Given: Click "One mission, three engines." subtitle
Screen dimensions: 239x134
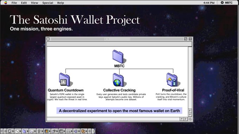Looking at the screenshot, I should 41,29.
